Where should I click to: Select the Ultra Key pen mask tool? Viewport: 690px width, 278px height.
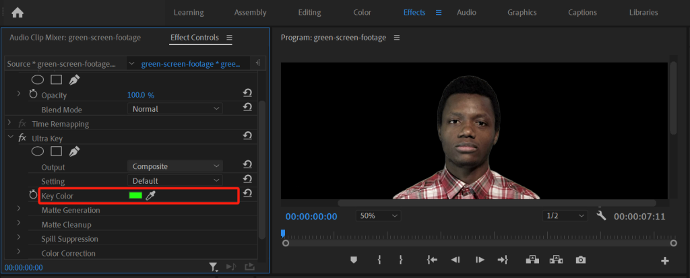tap(74, 151)
